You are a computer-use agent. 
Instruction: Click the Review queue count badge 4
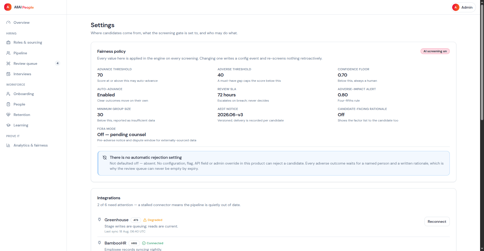tap(58, 63)
